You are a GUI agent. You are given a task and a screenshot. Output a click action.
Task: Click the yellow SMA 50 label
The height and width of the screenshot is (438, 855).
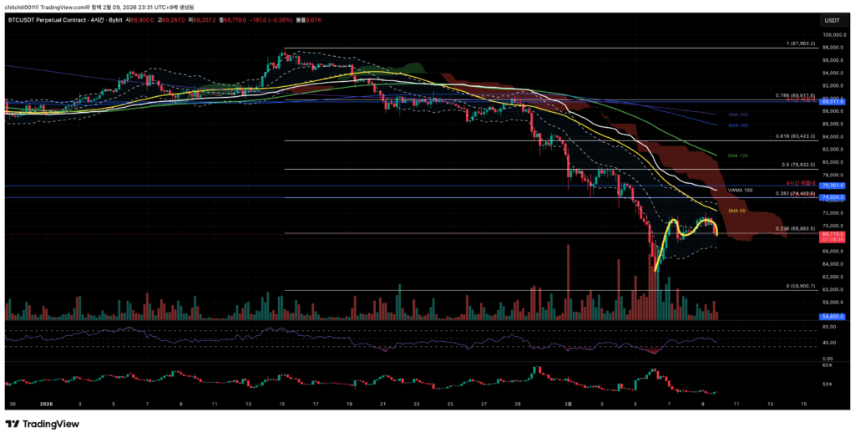coord(736,211)
